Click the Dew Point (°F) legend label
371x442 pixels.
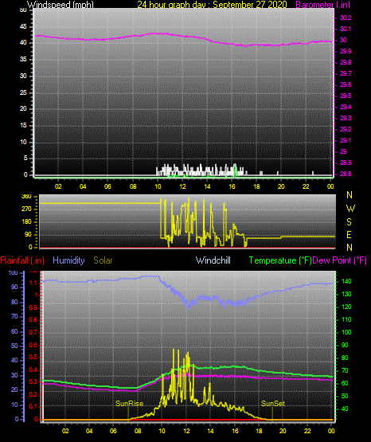[340, 260]
